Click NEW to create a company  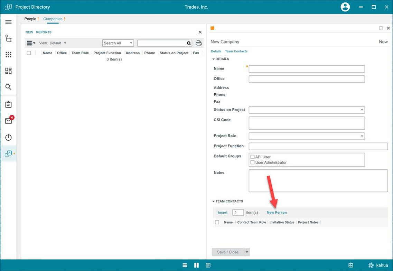pos(29,32)
